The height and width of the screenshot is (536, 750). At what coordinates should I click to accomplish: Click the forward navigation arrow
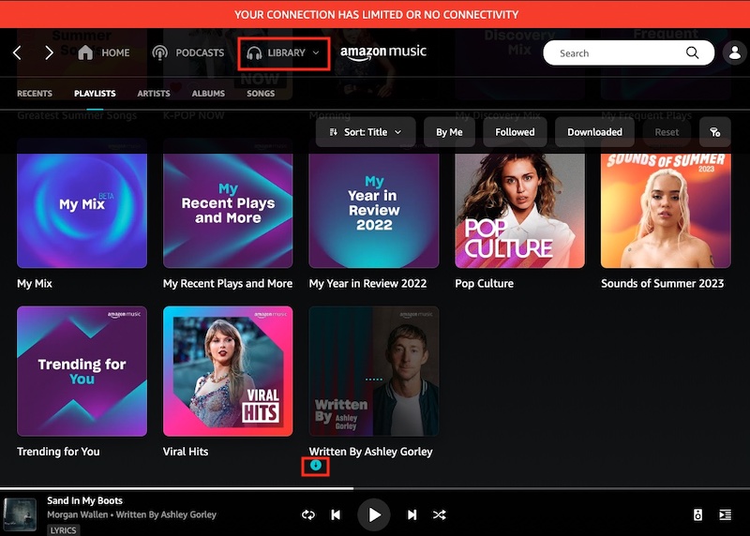(49, 53)
